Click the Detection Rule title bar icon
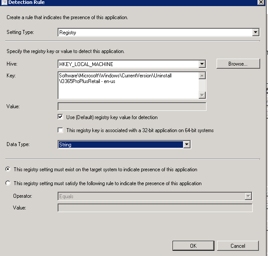The image size is (268, 256). tap(4, 2)
